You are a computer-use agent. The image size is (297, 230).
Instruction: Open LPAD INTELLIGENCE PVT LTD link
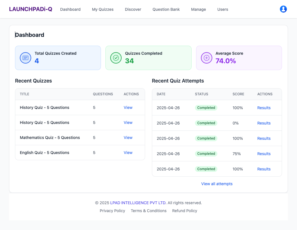138,203
